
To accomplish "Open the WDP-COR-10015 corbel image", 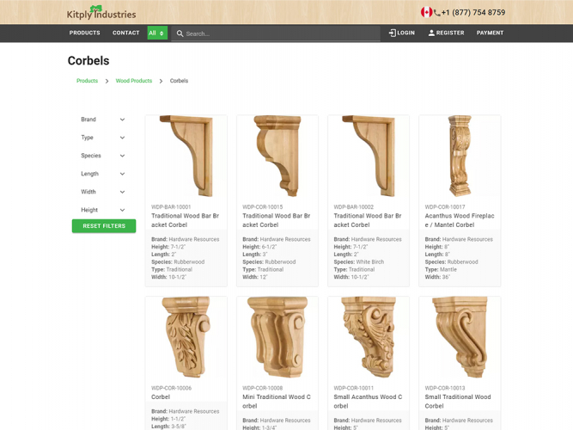I will point(277,157).
